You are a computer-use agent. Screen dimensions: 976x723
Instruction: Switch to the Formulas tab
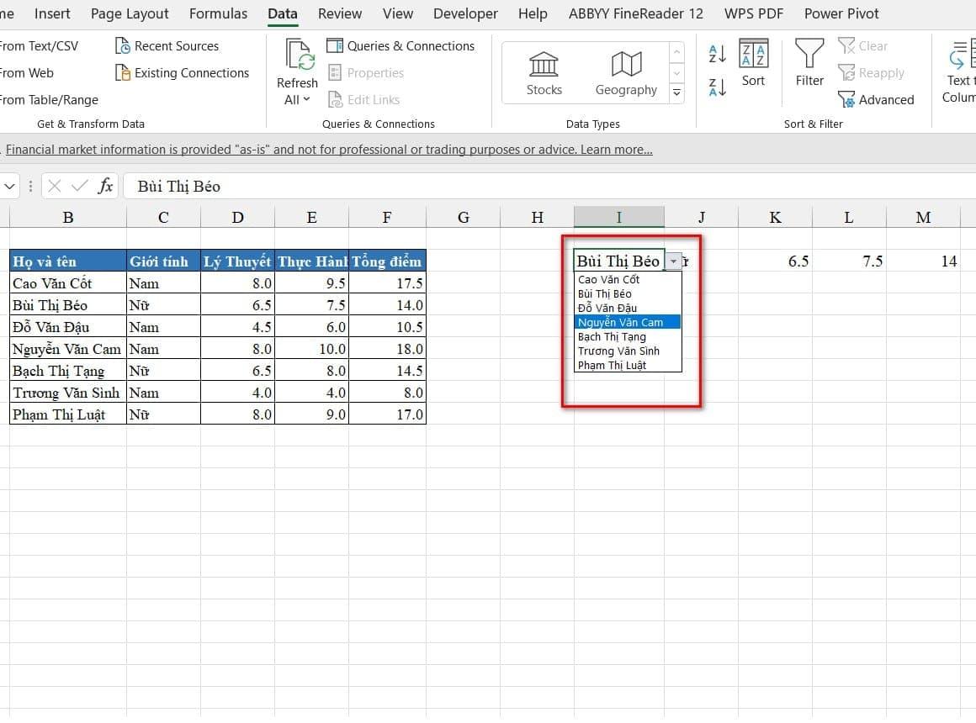tap(218, 13)
